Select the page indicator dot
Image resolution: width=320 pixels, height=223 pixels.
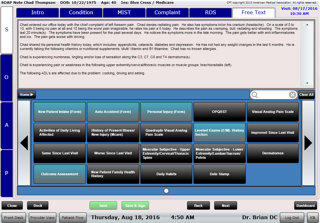point(166,191)
